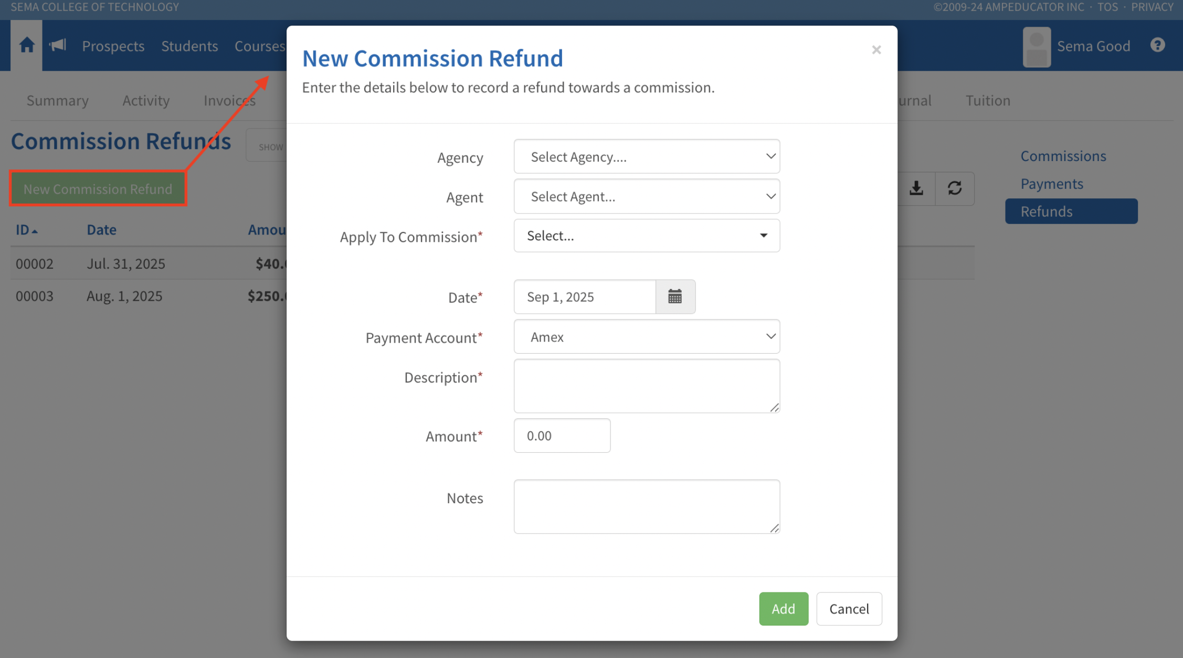
Task: Open the Select Agency dropdown
Action: click(647, 157)
